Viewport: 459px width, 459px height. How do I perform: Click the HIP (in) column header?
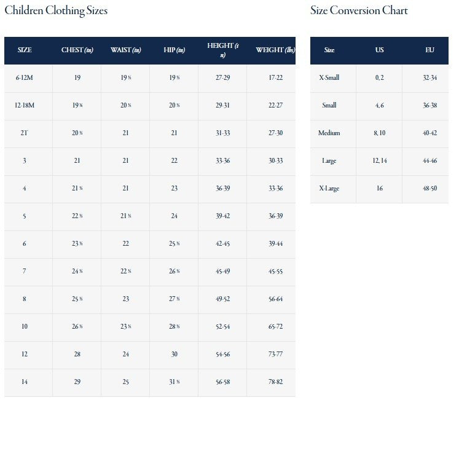pyautogui.click(x=174, y=50)
